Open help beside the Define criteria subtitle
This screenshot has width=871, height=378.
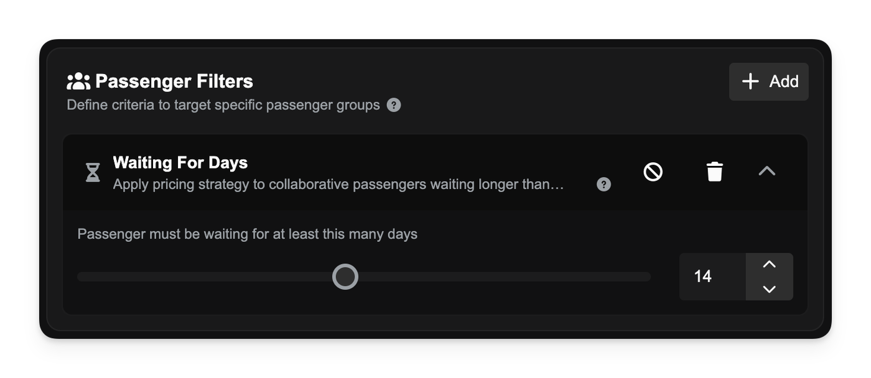coord(394,105)
